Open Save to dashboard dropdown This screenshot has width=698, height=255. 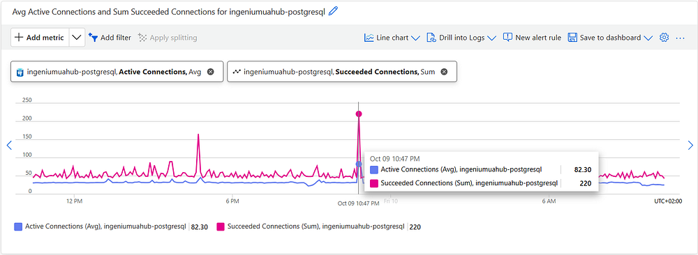[x=610, y=38]
